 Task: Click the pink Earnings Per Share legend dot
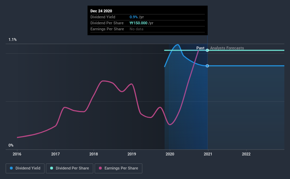pos(100,168)
